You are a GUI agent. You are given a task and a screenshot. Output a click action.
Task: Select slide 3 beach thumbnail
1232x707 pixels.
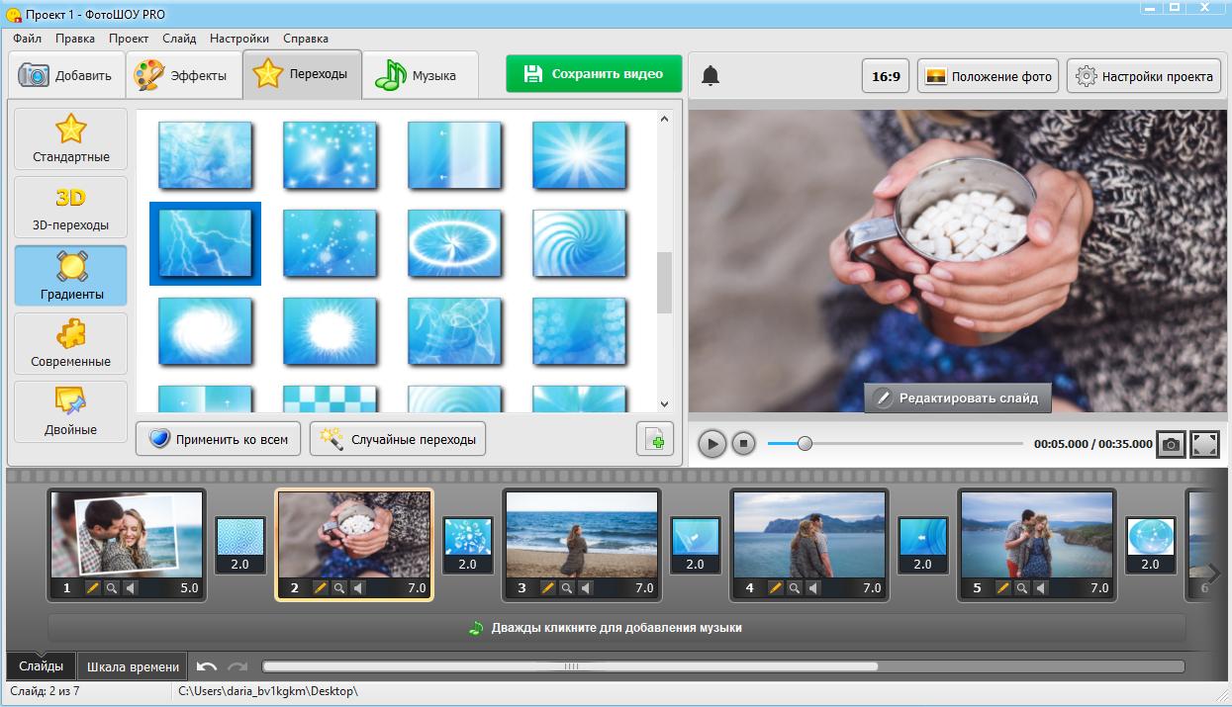[x=582, y=536]
